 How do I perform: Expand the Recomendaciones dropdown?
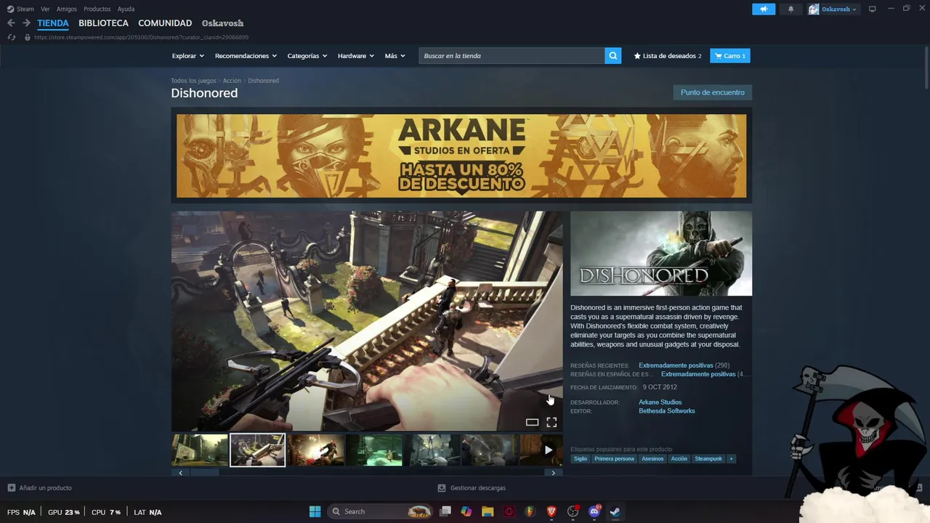click(246, 56)
